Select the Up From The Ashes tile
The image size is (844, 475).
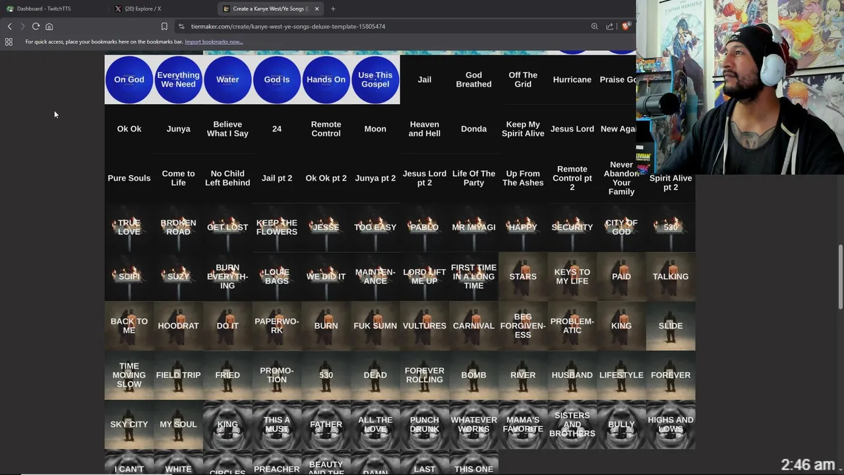(x=523, y=178)
